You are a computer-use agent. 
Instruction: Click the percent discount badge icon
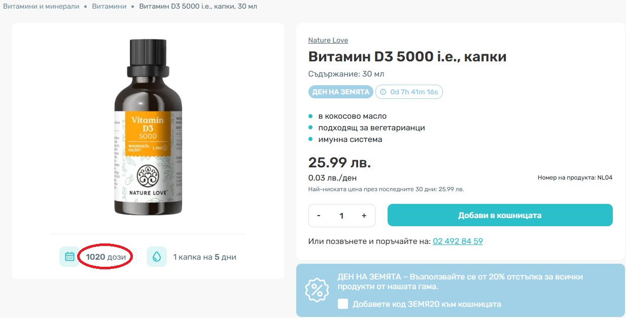[x=317, y=290]
